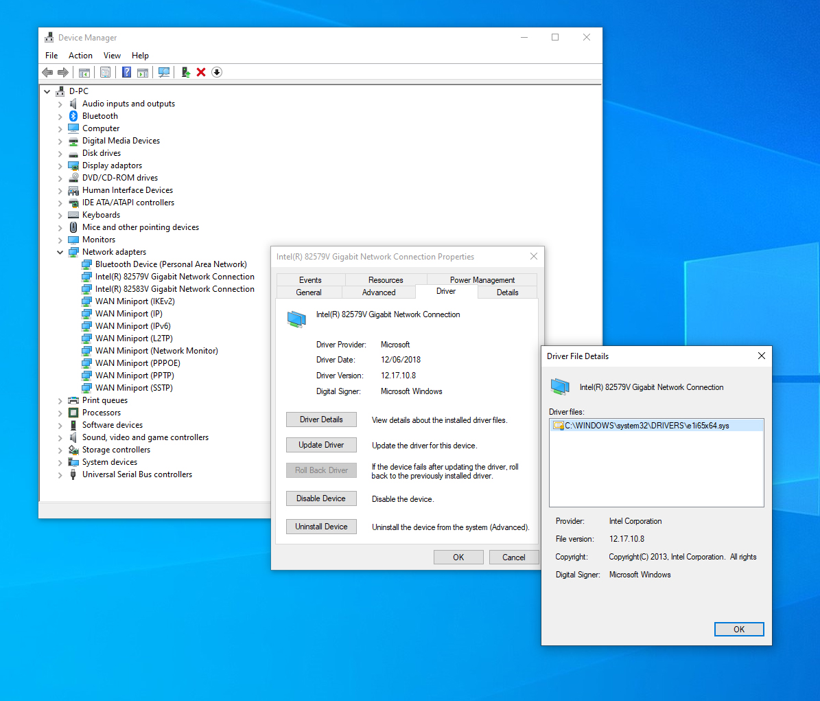Click the Device Manager title bar icon
820x701 pixels.
click(x=49, y=38)
